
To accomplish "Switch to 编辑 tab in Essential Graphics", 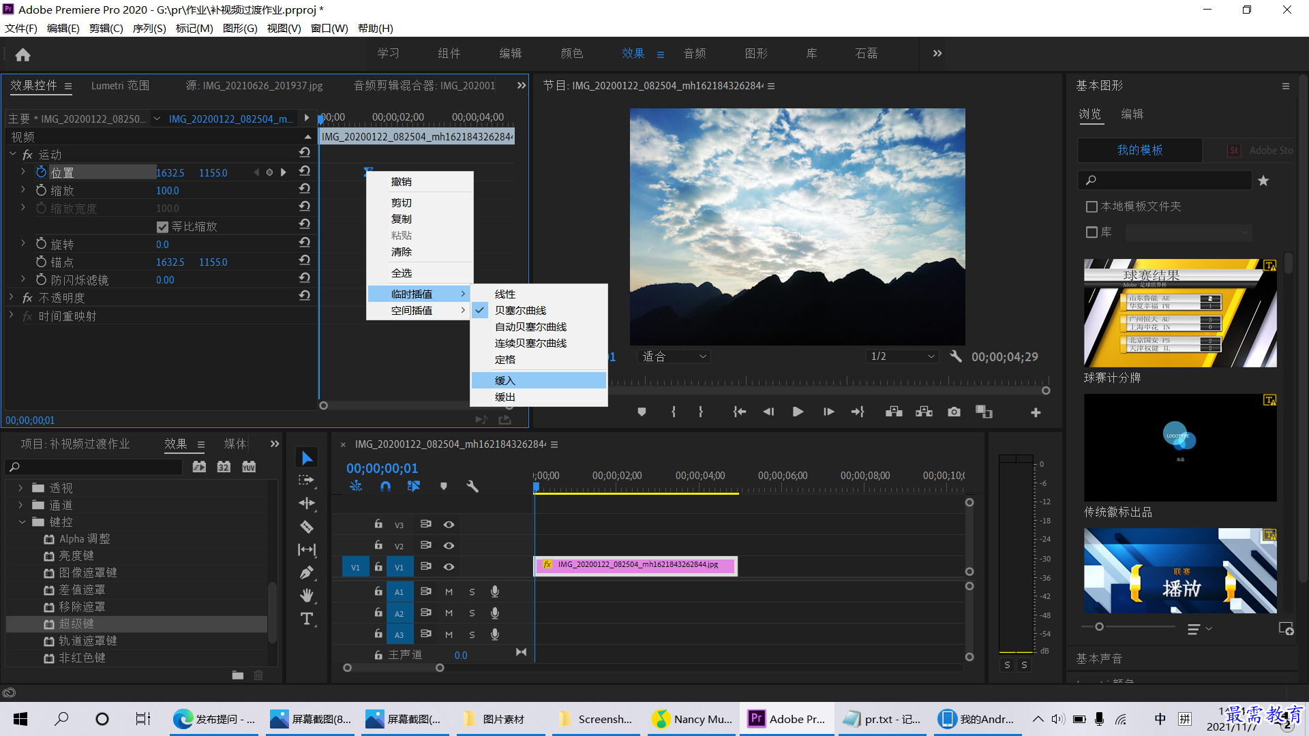I will [1132, 114].
